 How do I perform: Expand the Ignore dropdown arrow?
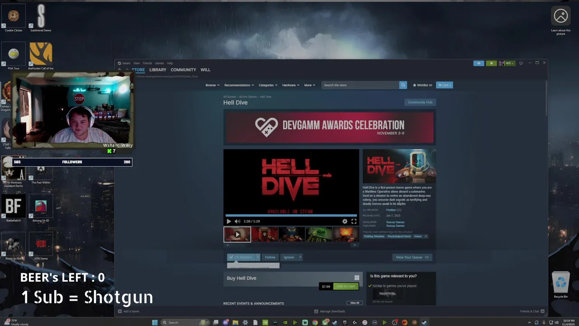[x=300, y=257]
